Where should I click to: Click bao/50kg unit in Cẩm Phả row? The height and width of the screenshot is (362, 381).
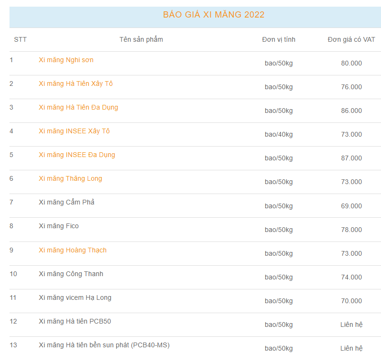tap(279, 206)
